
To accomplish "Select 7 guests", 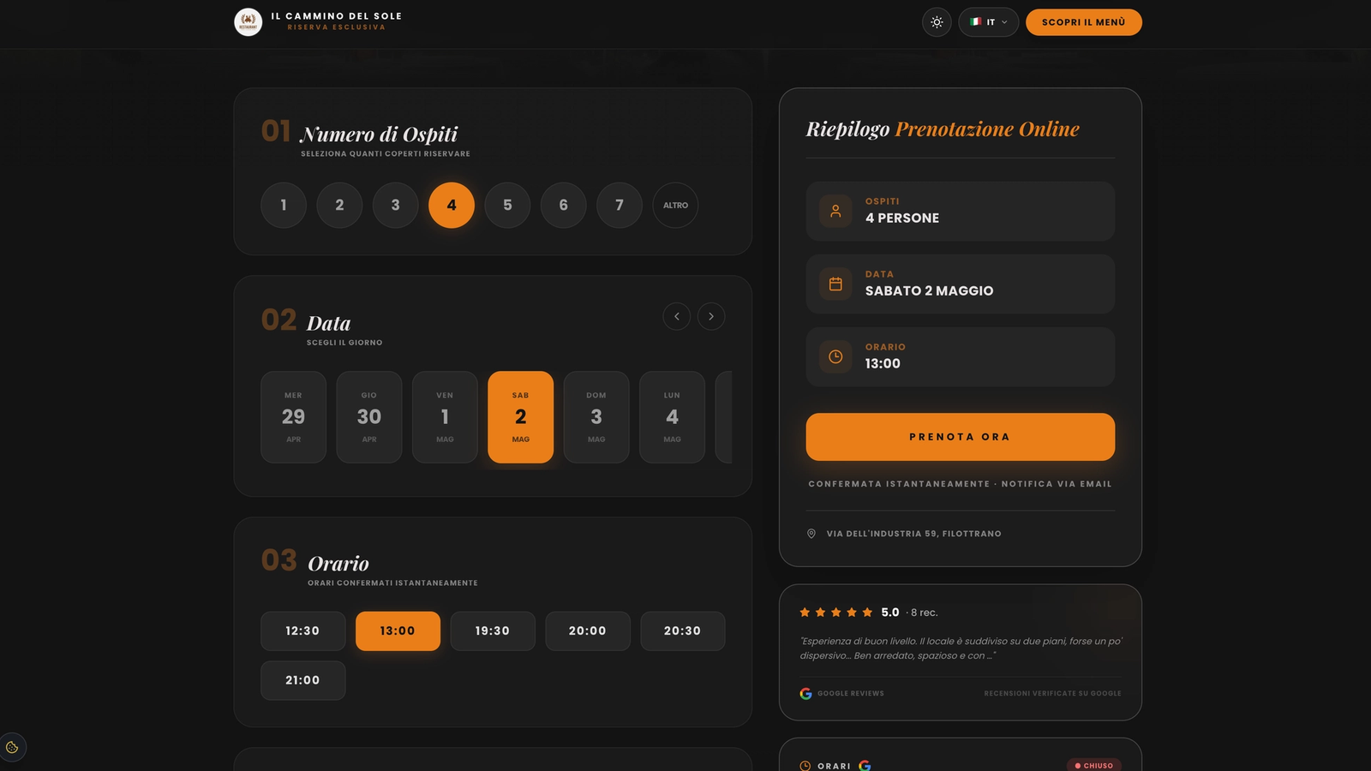I will [x=620, y=206].
